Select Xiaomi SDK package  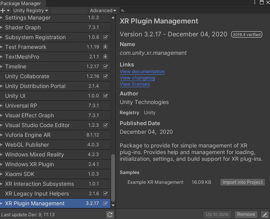[55, 174]
